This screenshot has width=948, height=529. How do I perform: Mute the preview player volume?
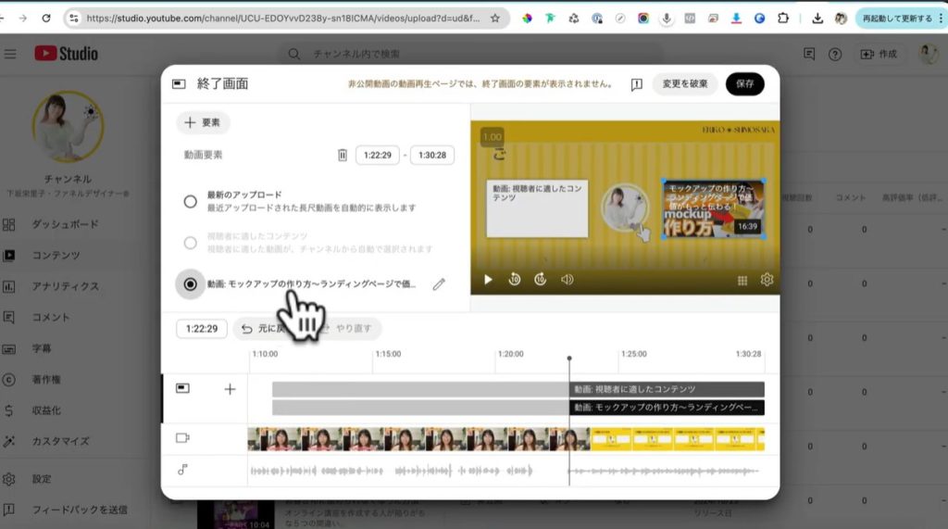coord(568,279)
